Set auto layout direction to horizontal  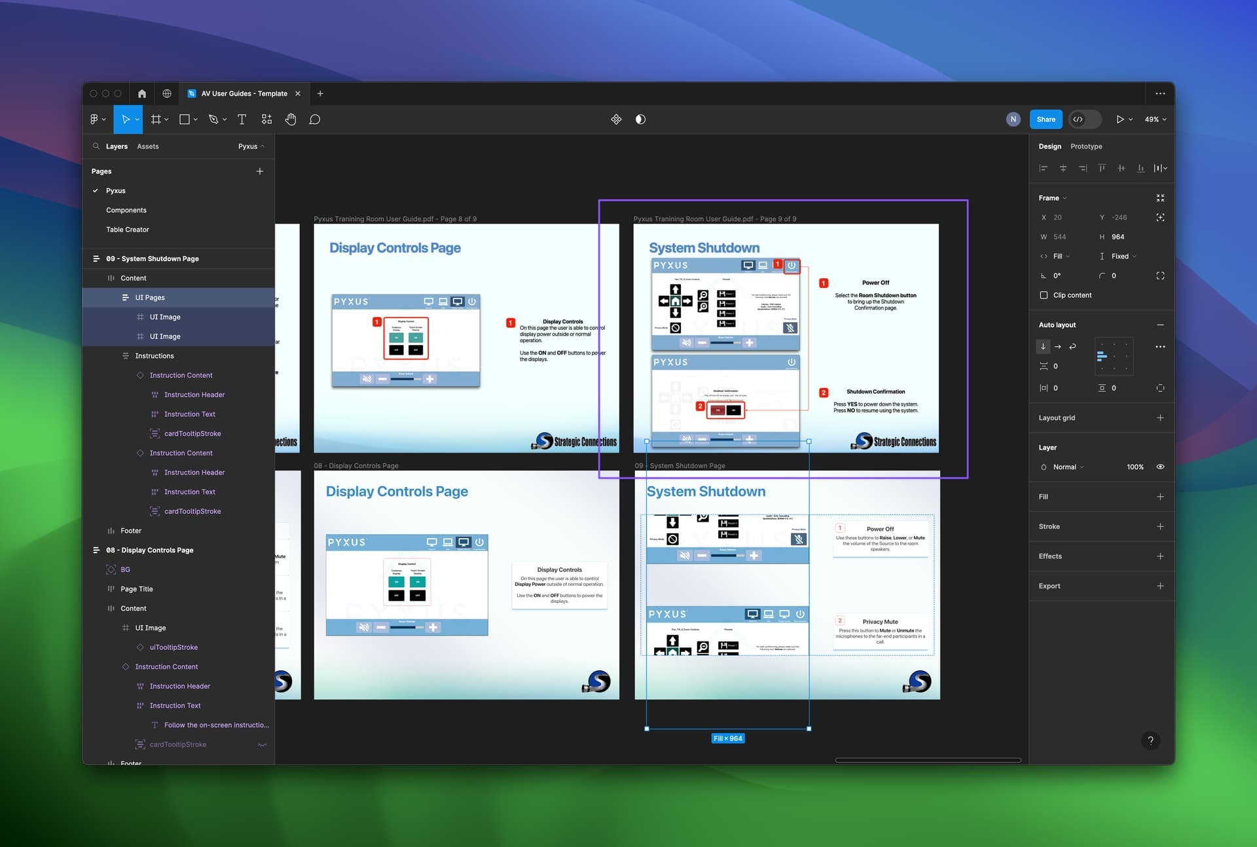(1058, 346)
